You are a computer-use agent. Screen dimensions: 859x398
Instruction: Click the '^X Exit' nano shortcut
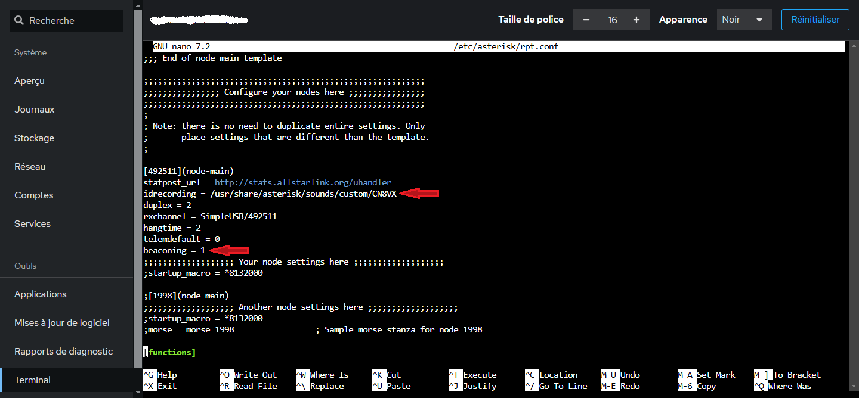coord(160,386)
